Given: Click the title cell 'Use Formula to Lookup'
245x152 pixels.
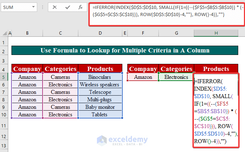Looking at the screenshot, I should pos(125,50).
